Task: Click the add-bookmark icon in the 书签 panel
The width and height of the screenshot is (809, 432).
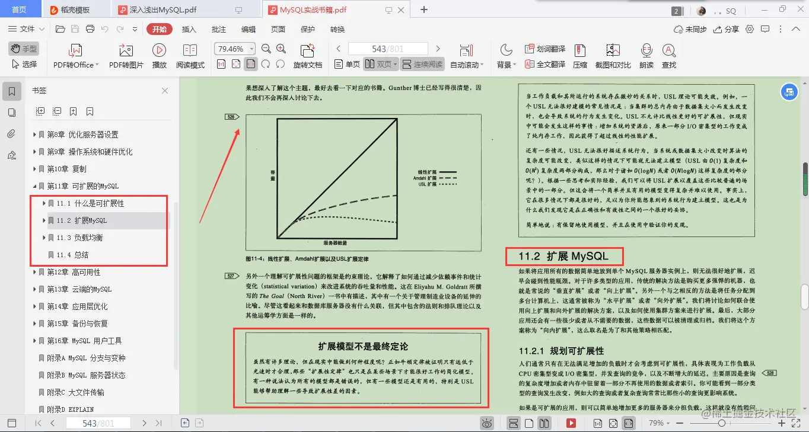Action: (73, 111)
